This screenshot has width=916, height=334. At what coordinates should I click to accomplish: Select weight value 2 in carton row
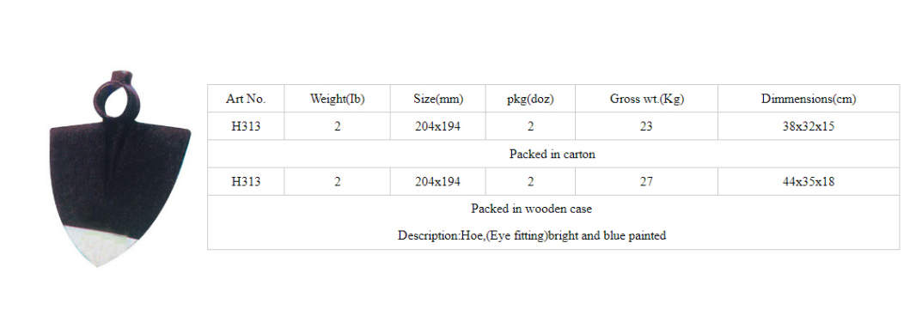click(338, 126)
